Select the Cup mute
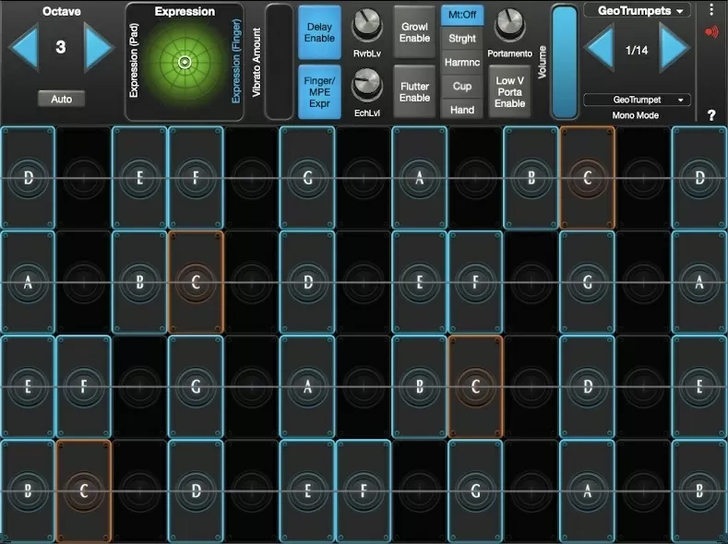This screenshot has width=728, height=544. 462,86
